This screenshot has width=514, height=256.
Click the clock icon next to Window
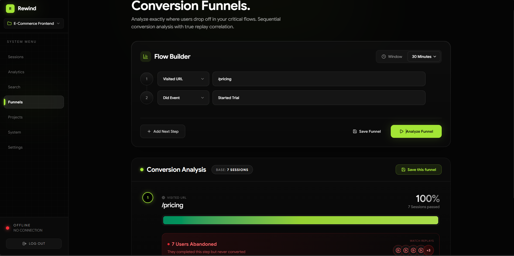pos(384,57)
